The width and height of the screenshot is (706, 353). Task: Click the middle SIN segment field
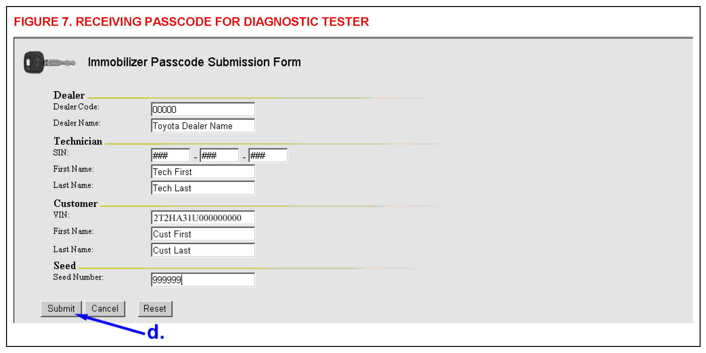pyautogui.click(x=219, y=156)
